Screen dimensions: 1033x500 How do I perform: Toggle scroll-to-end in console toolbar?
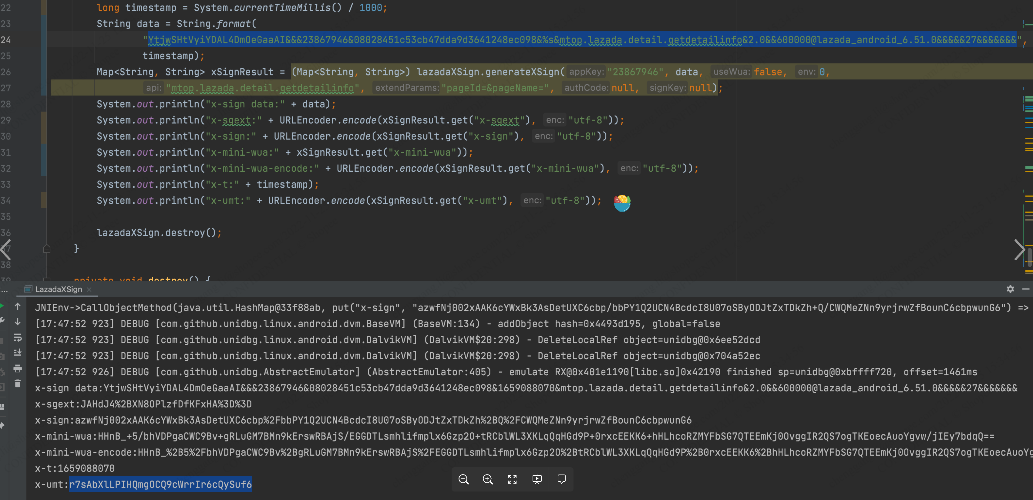pyautogui.click(x=18, y=353)
